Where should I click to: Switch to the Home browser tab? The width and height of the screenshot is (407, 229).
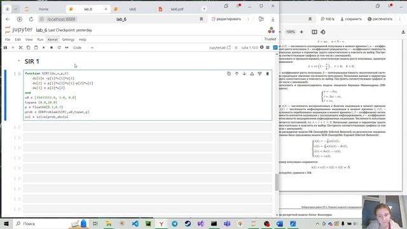click(44, 9)
